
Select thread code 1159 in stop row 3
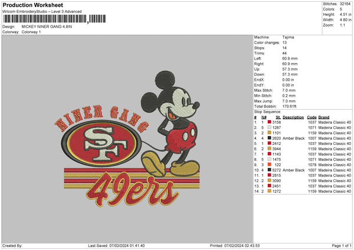(x=312, y=133)
